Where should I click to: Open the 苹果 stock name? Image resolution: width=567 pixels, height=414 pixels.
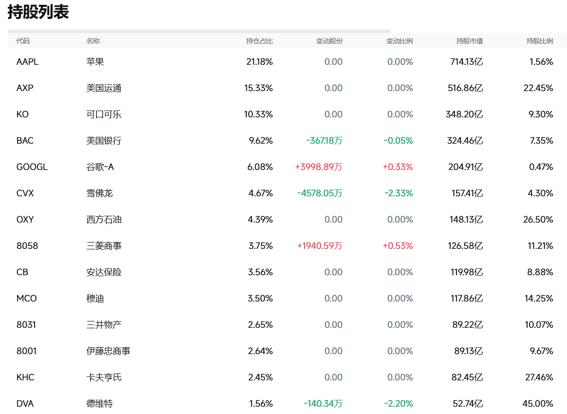[95, 62]
